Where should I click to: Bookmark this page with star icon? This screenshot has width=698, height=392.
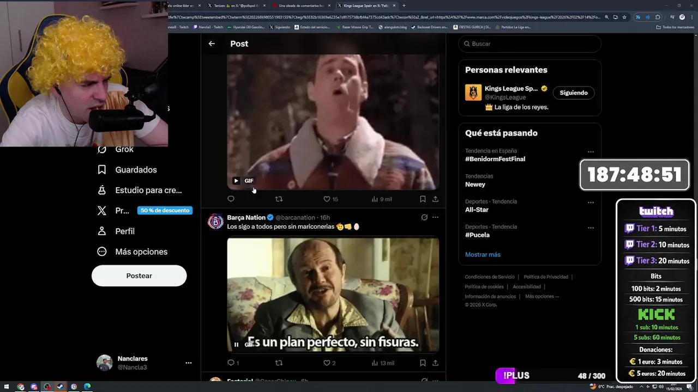coord(624,17)
